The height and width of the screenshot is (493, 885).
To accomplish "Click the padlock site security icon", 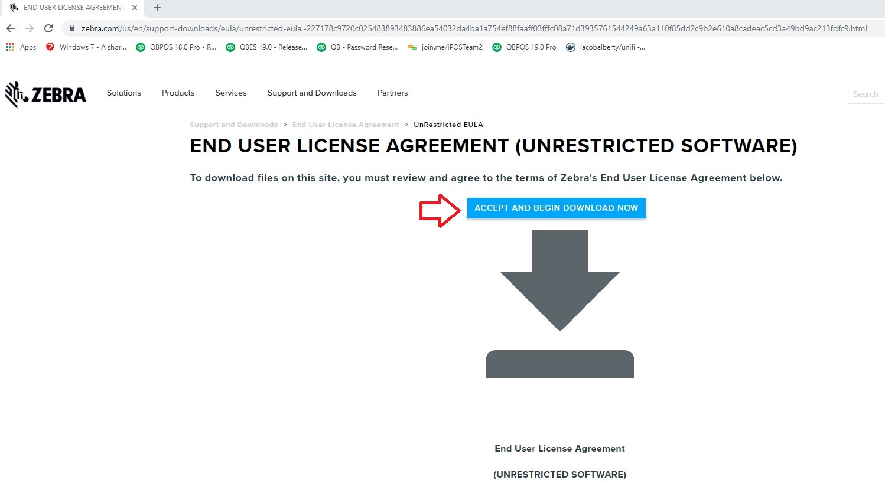I will coord(71,28).
